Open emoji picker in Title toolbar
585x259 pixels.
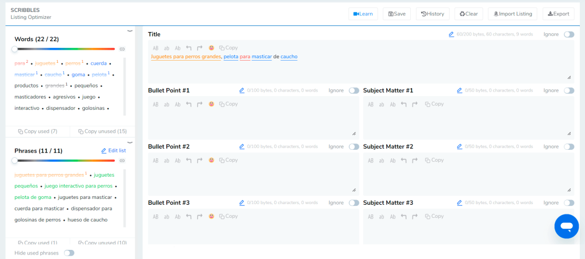pos(211,48)
